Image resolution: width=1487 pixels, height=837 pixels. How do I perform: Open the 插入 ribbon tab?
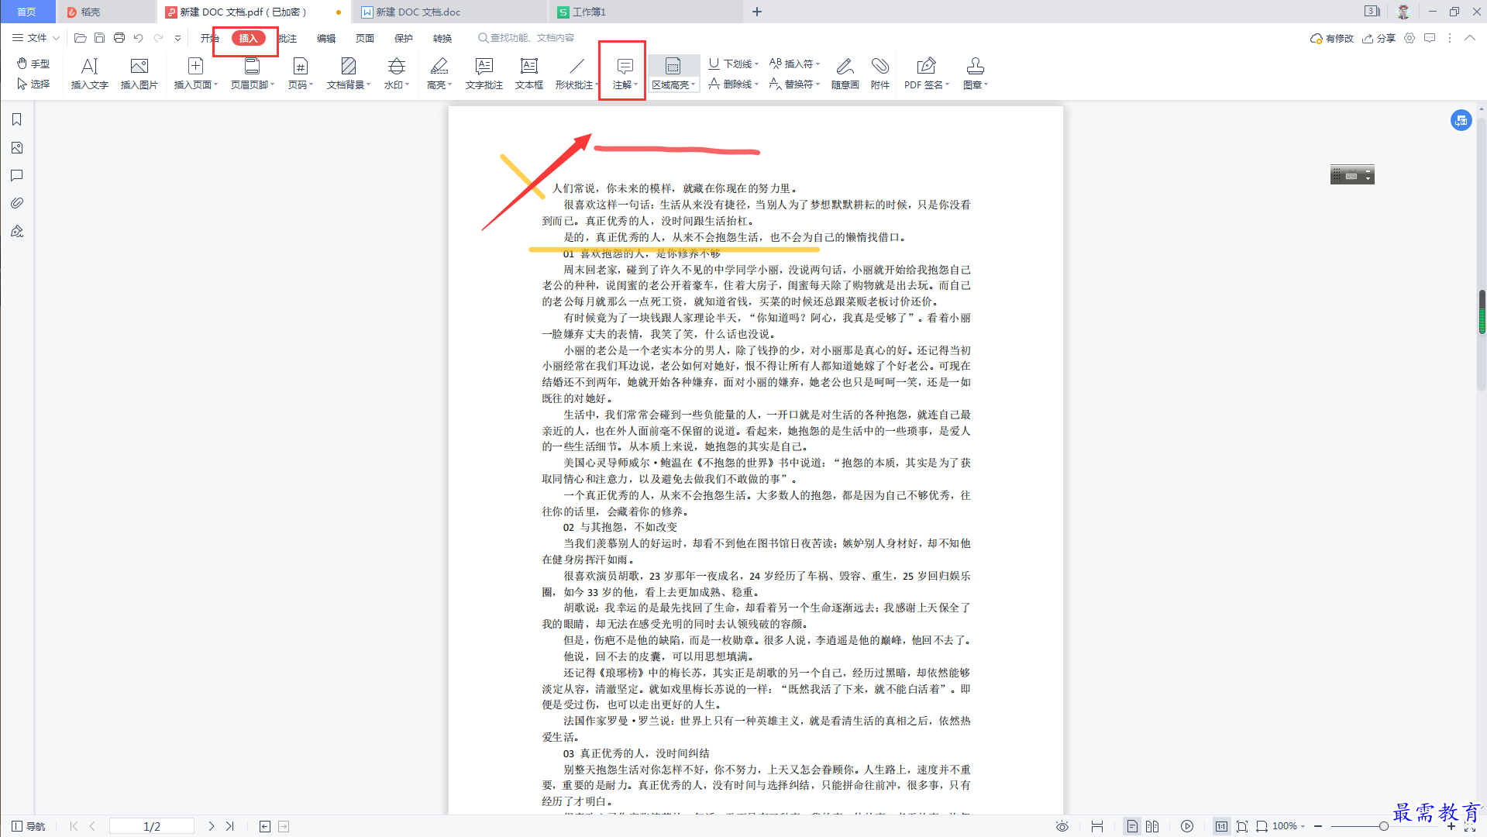248,38
